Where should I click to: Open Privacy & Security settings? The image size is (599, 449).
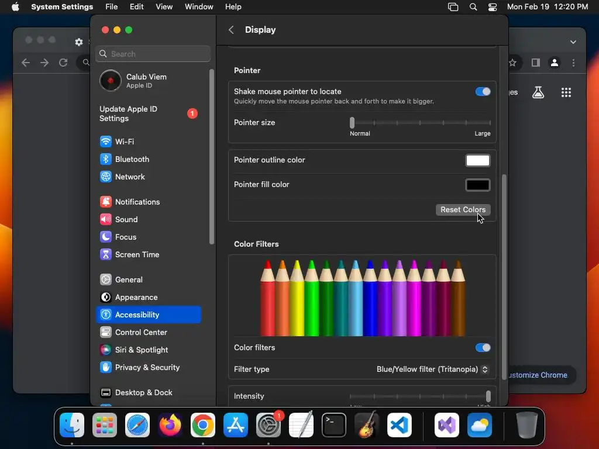[148, 368]
